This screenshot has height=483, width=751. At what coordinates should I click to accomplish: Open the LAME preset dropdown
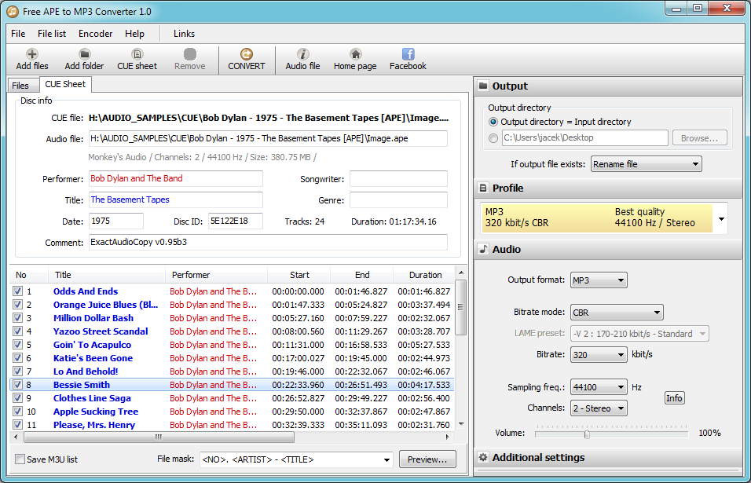[x=639, y=334]
